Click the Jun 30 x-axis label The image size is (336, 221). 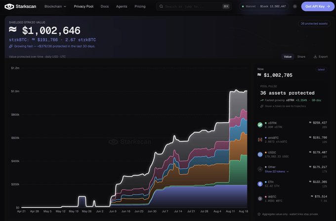click(x=152, y=211)
